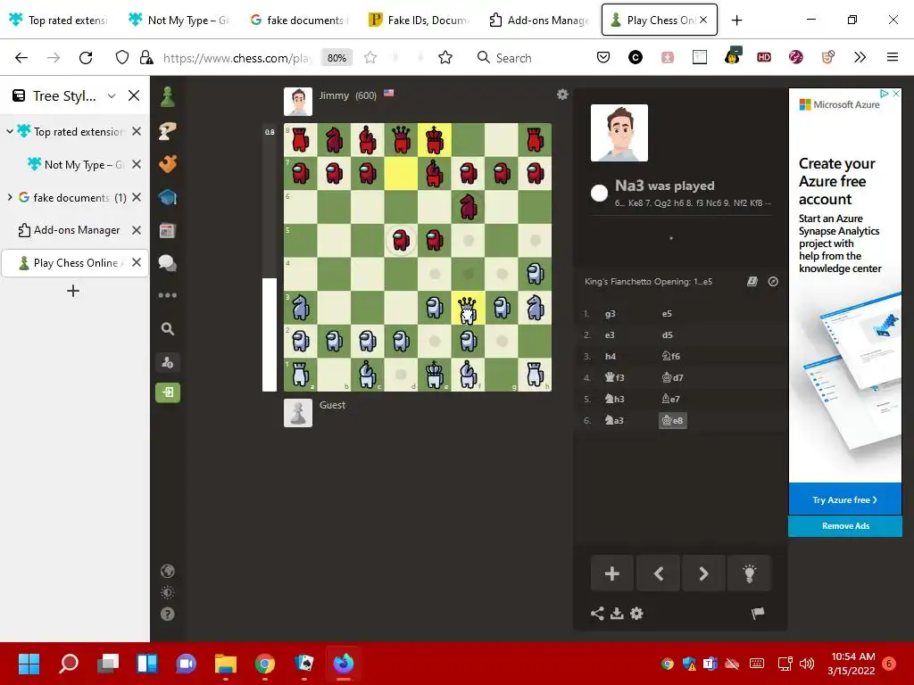Image resolution: width=914 pixels, height=685 pixels.
Task: Click the sidebar search magnifier icon
Action: (x=167, y=329)
